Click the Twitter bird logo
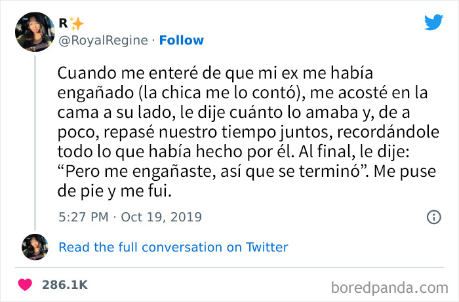Image resolution: width=459 pixels, height=302 pixels. 433,22
